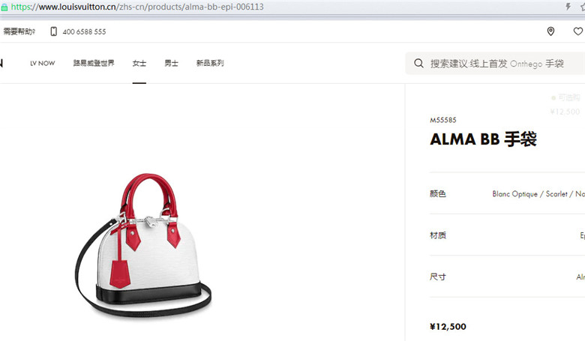Click the lightning bolt icon in browser bar
Image resolution: width=585 pixels, height=341 pixels.
coord(568,6)
